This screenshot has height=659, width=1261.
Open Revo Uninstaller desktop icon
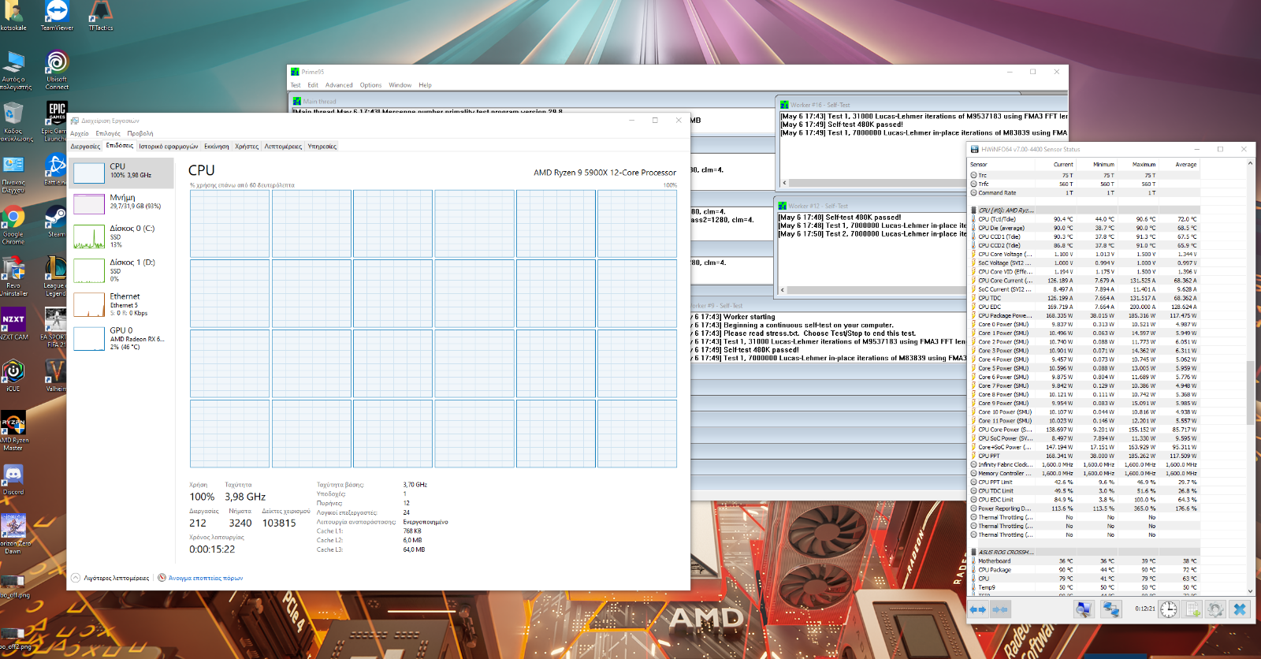(x=13, y=276)
